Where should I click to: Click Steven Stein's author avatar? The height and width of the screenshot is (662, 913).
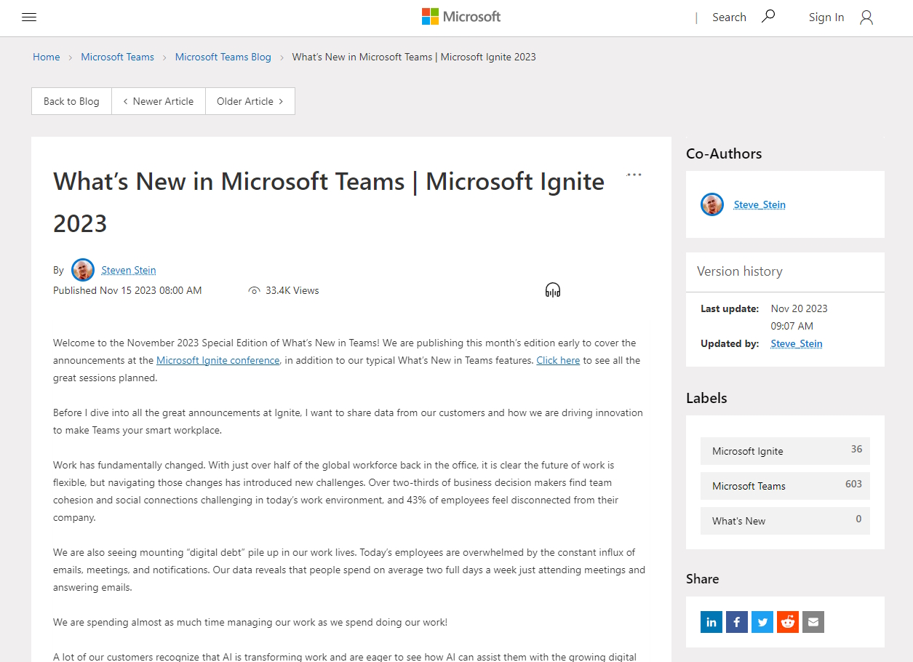coord(82,269)
